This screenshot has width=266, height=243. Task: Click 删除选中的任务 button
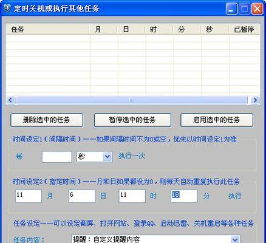[x=47, y=120]
